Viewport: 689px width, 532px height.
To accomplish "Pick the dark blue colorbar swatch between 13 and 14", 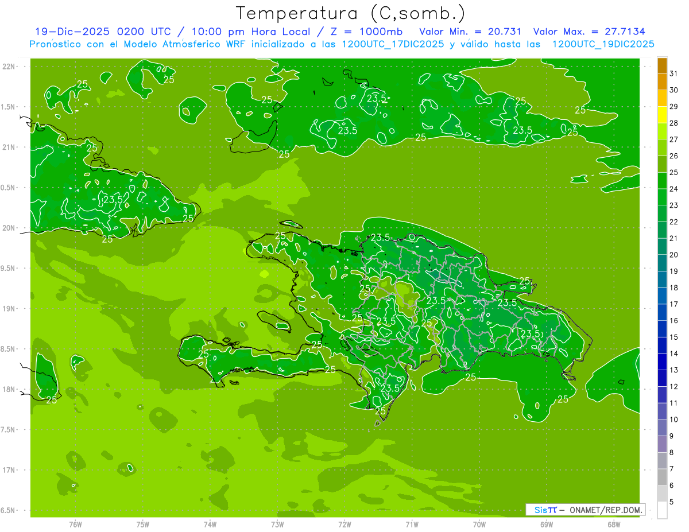I will point(662,362).
